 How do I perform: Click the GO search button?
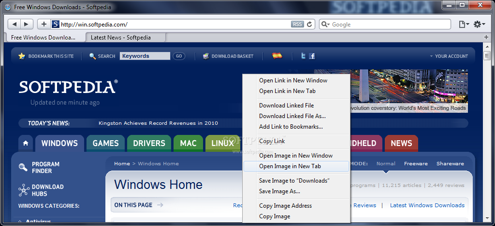pos(179,56)
